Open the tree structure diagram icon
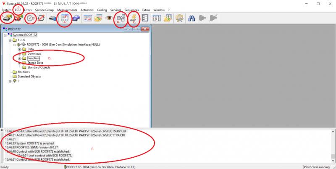This screenshot has height=169, width=336. [x=121, y=18]
